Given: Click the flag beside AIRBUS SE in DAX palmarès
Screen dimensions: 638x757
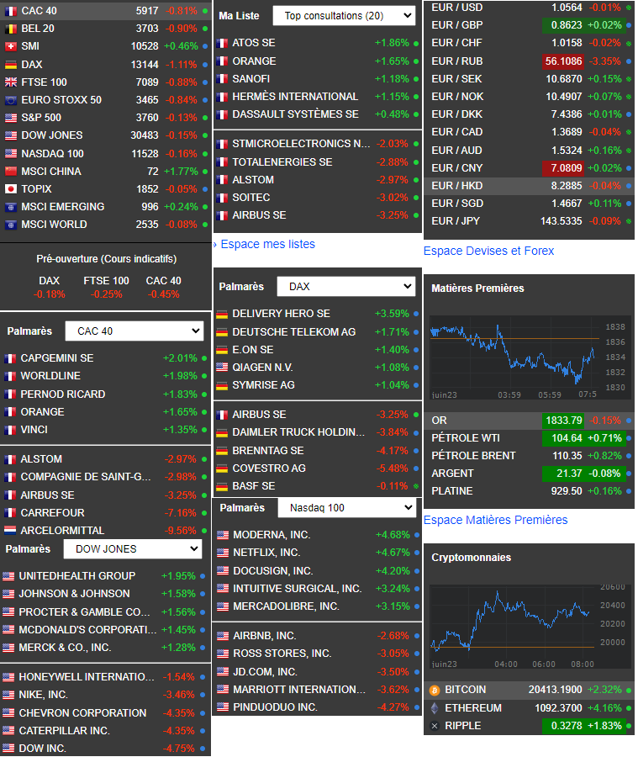Looking at the screenshot, I should pyautogui.click(x=222, y=415).
